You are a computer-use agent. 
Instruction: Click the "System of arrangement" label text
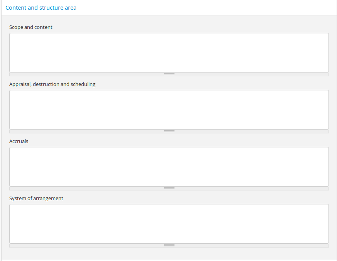(x=36, y=198)
